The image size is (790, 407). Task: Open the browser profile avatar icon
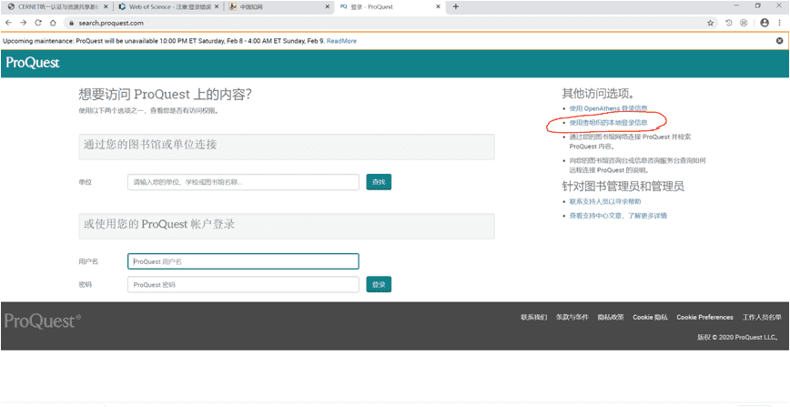pos(763,22)
